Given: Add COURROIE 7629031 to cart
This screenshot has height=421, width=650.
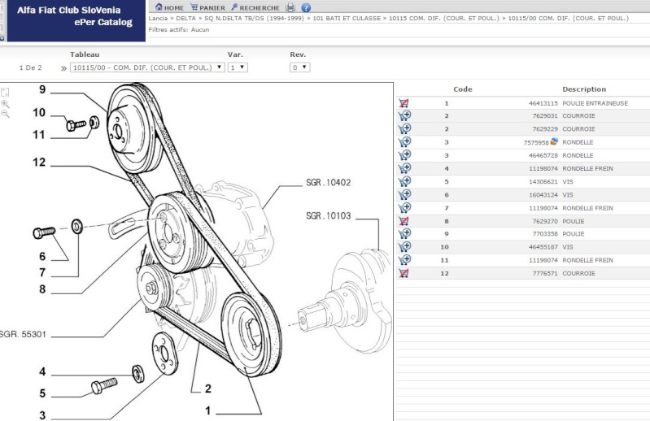Looking at the screenshot, I should coord(404,116).
